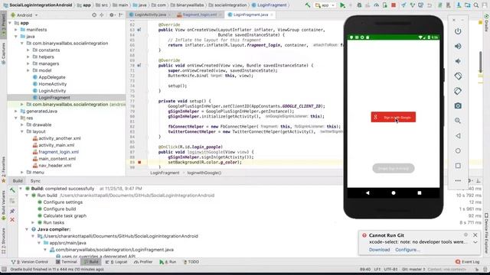Screen dimensions: 490x275
Task: Open the app run configuration dropdown
Action: pyautogui.click(x=325, y=5)
